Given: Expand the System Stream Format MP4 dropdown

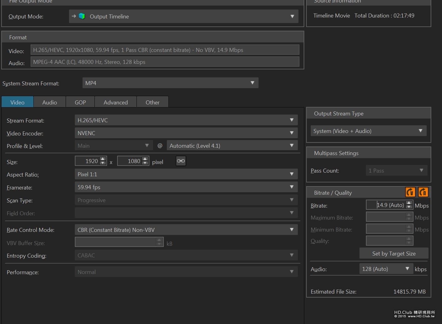Looking at the screenshot, I should pyautogui.click(x=170, y=83).
